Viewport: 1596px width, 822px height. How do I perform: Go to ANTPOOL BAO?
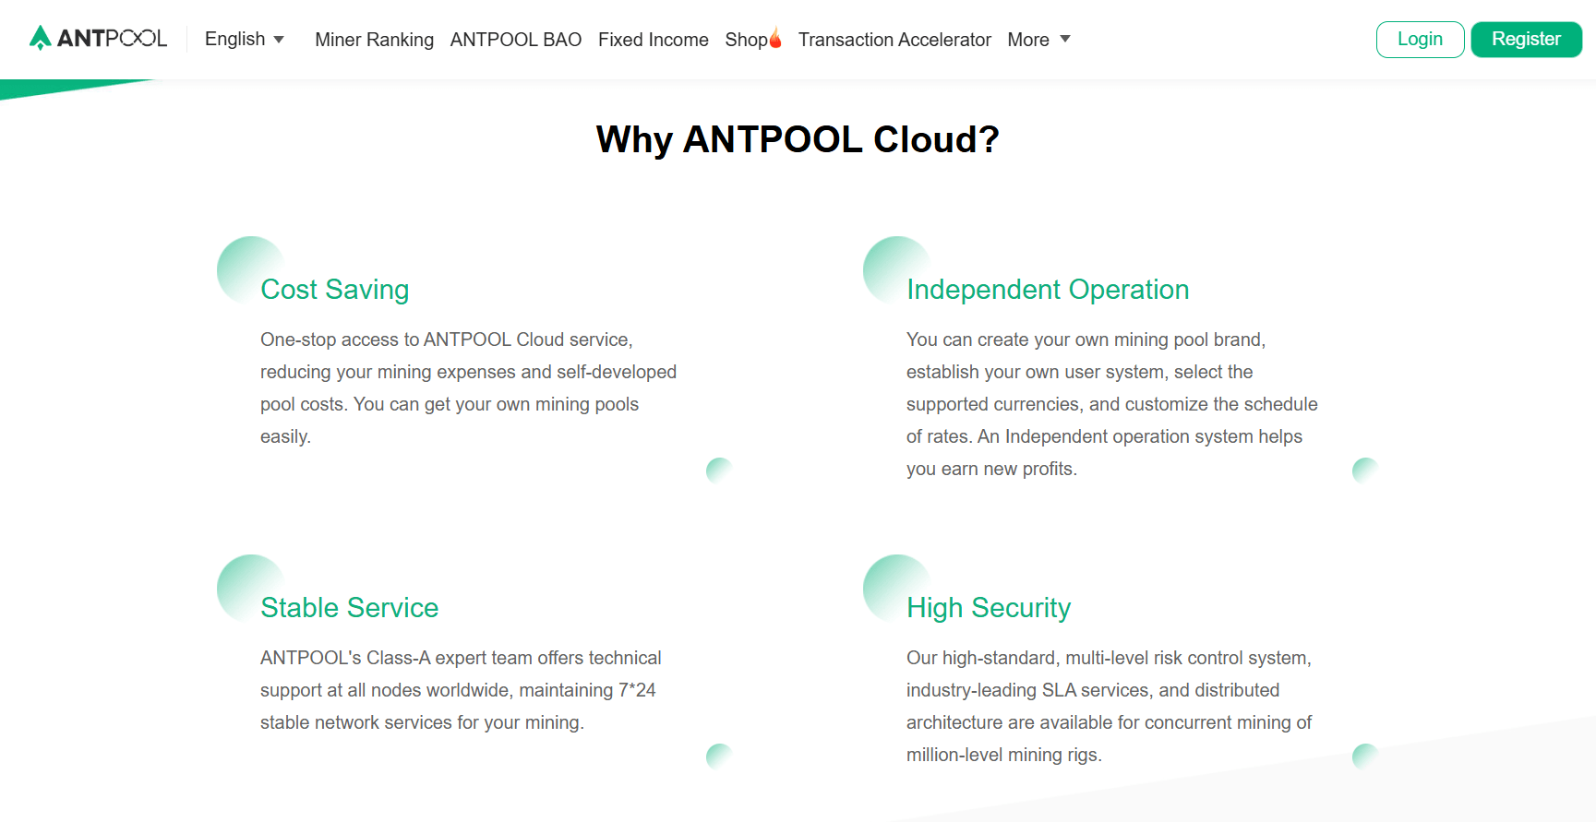tap(515, 40)
